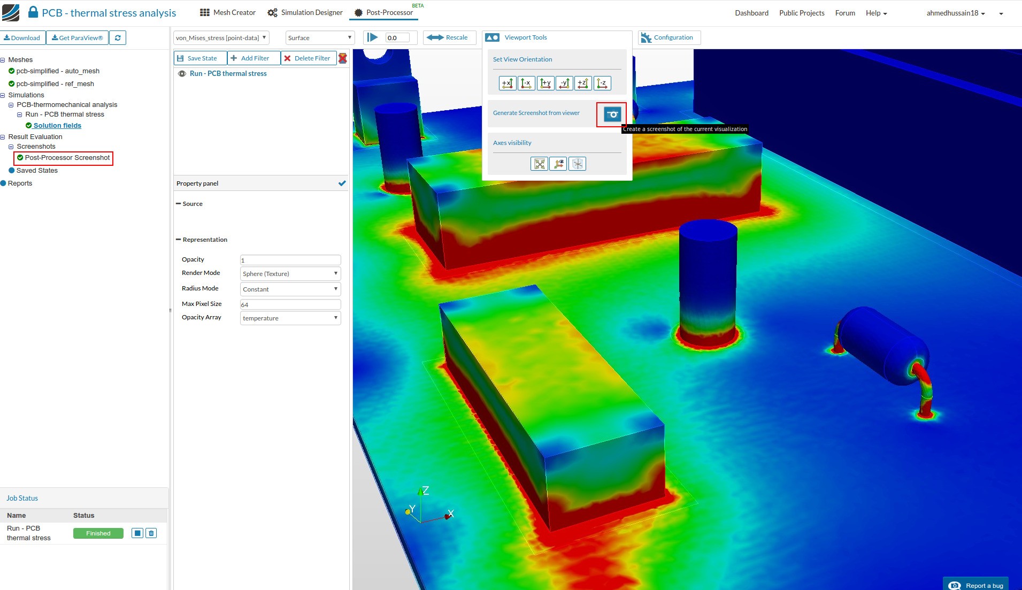The height and width of the screenshot is (590, 1022).
Task: Collapse the Result Evaluation node
Action: [3, 137]
